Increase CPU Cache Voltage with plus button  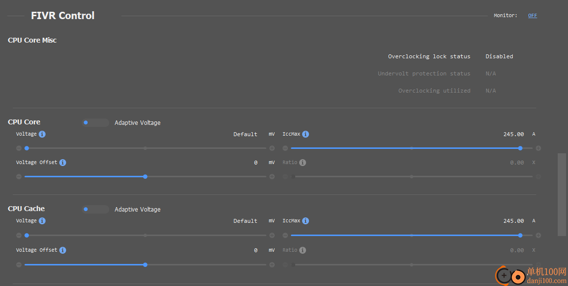[272, 235]
